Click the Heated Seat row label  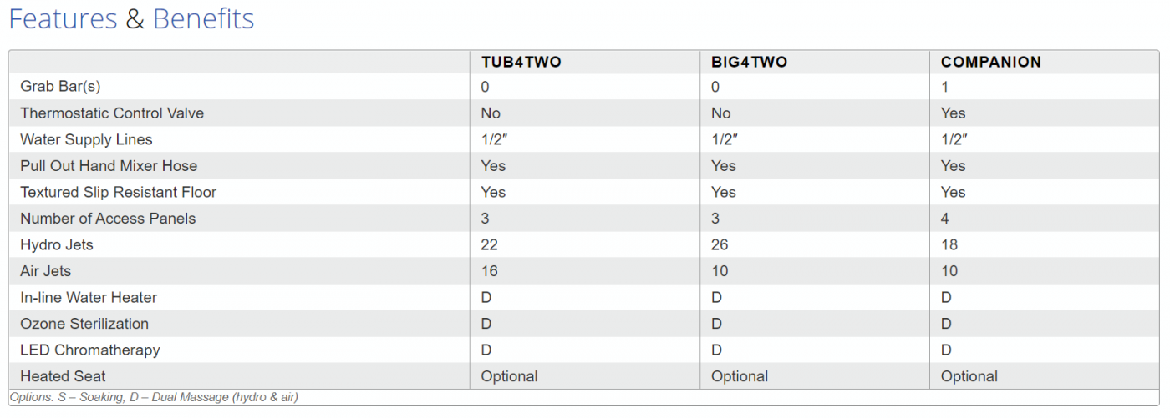coord(63,376)
